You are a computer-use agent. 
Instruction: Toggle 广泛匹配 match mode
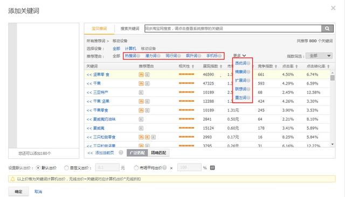137,153
